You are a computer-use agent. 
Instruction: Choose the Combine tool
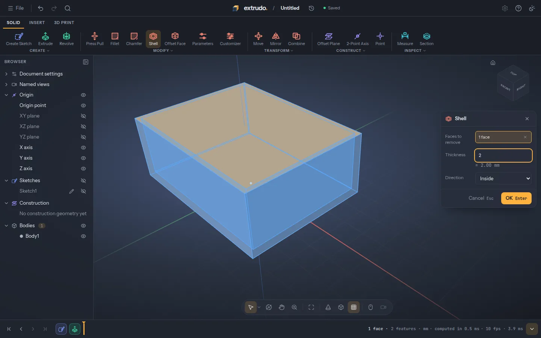click(x=296, y=39)
